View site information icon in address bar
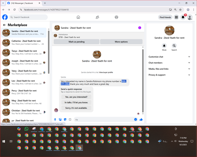 pos(21,10)
